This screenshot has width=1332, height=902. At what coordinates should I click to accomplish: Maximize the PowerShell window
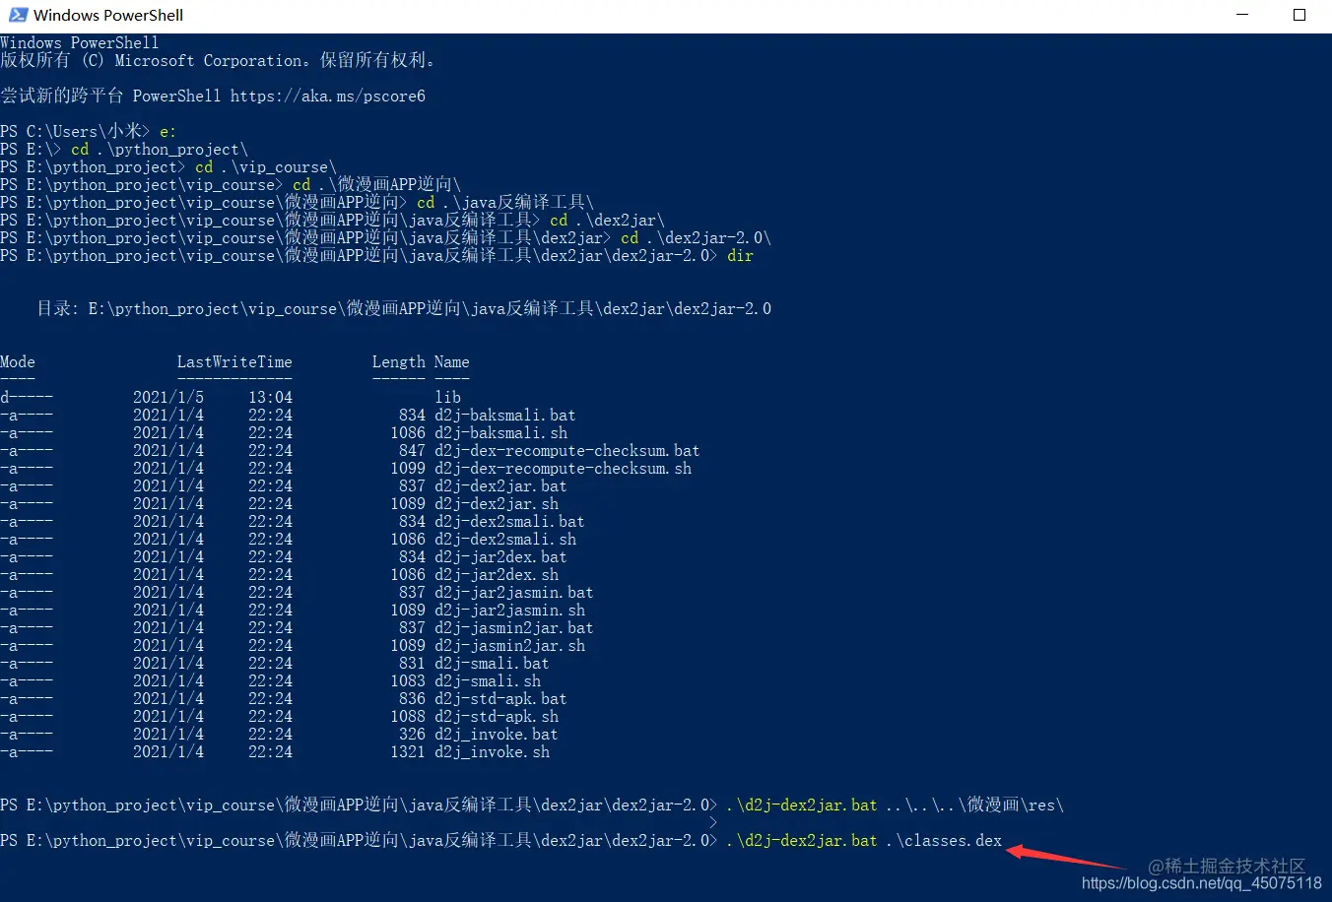[x=1299, y=15]
